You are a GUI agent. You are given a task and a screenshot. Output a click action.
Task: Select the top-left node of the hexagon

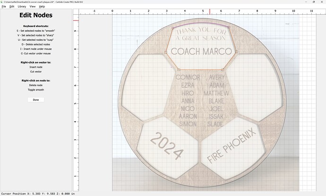point(173,28)
